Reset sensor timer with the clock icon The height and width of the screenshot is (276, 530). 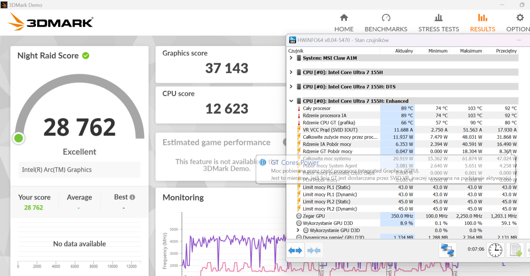point(495,250)
